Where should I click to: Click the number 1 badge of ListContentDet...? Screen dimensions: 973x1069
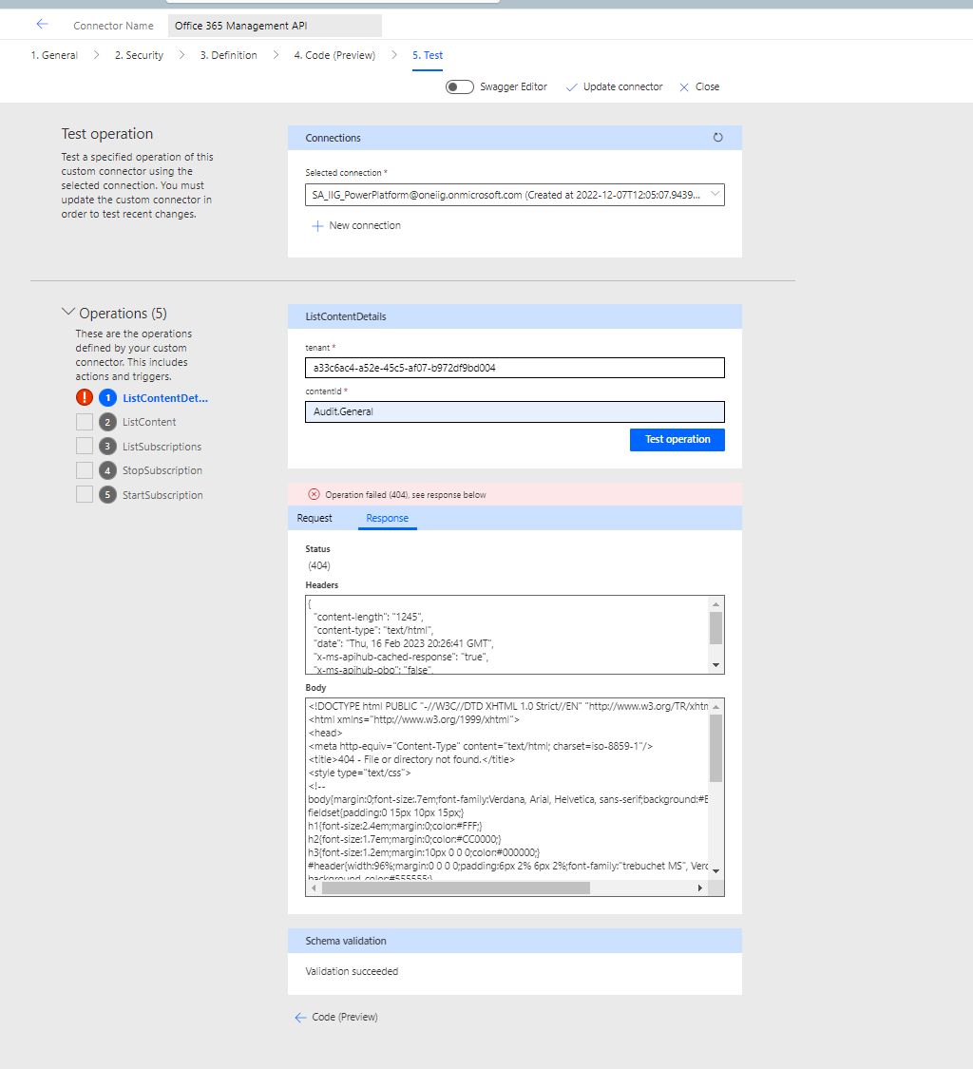click(107, 397)
